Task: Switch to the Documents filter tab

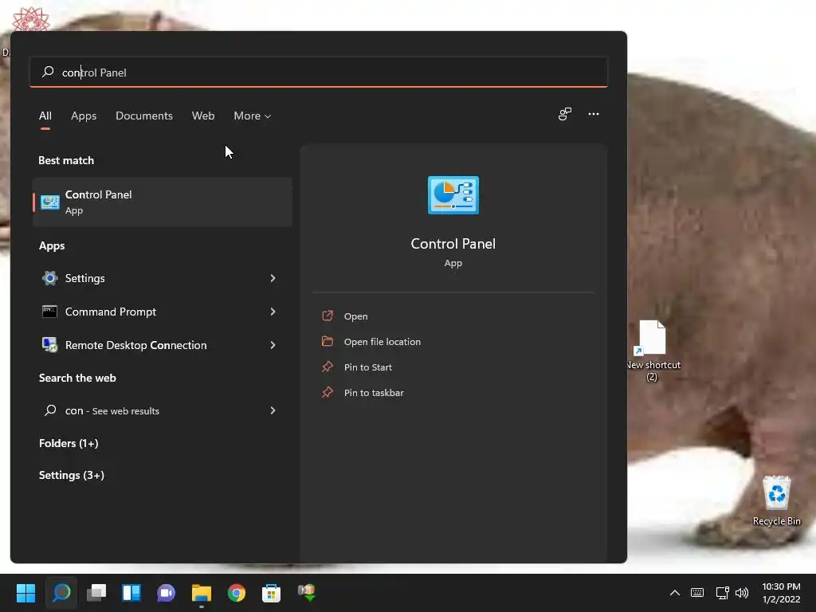Action: click(x=144, y=116)
